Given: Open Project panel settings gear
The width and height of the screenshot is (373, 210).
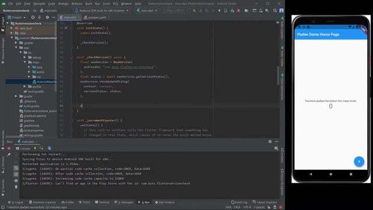Looking at the screenshot, I should (x=47, y=17).
